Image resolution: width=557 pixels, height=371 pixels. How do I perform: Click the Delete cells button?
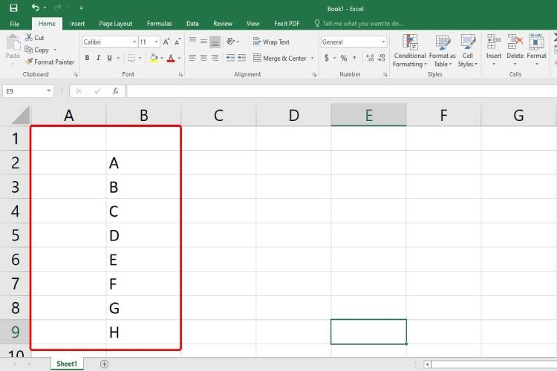coord(515,50)
